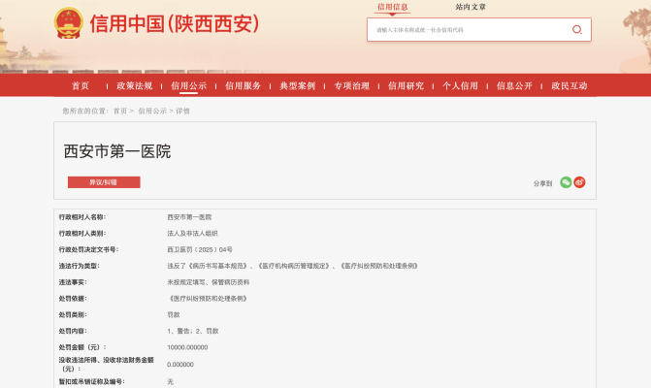Click the red 异议/纠错 button
The image size is (651, 388).
(x=104, y=182)
